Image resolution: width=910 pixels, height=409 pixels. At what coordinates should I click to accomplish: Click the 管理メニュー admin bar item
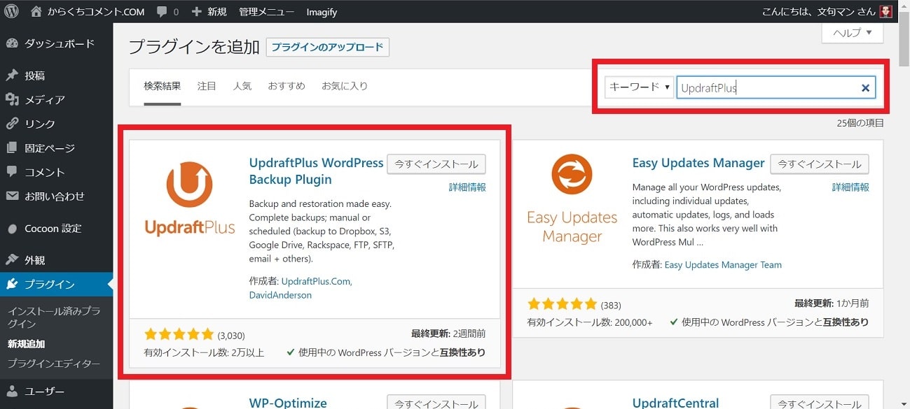tap(267, 12)
